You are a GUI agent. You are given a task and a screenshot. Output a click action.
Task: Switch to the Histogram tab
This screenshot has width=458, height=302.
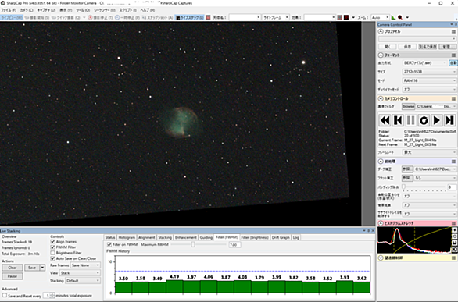click(x=127, y=237)
